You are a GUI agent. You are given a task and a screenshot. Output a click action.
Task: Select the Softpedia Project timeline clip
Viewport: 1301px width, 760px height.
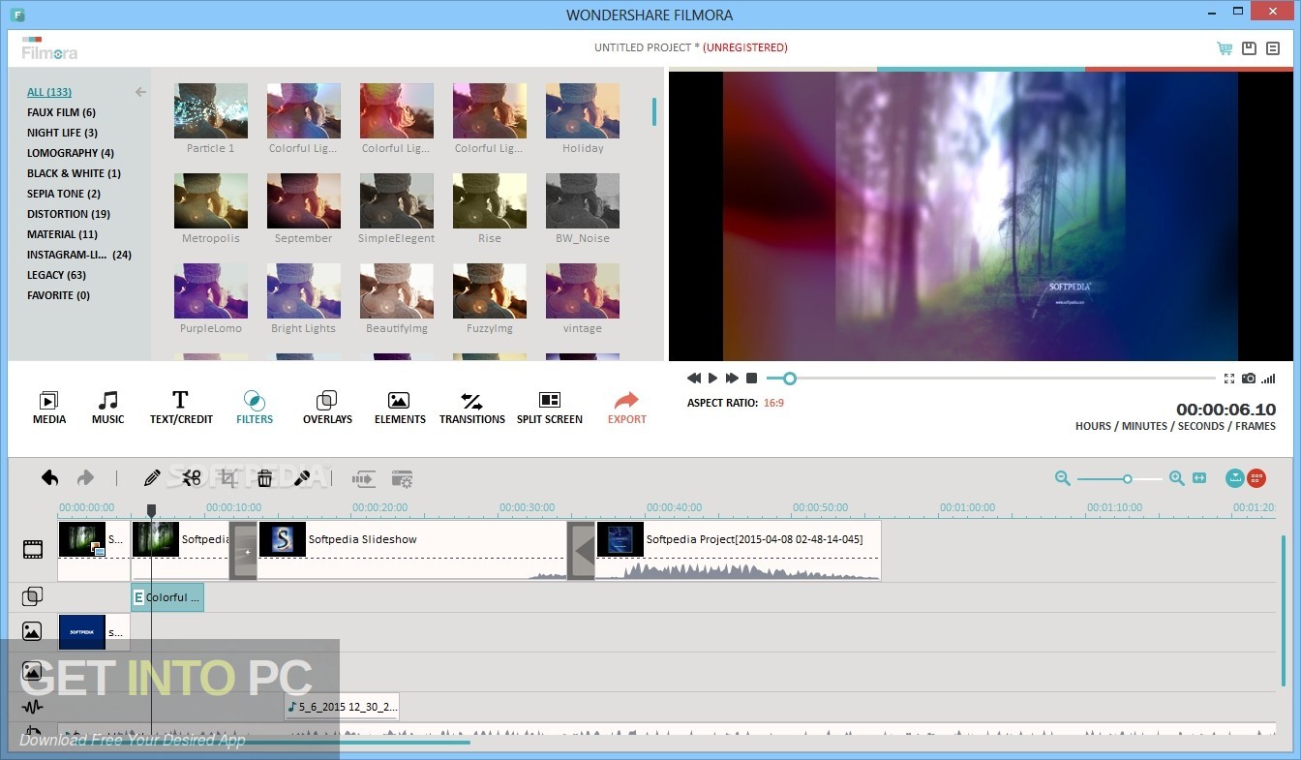738,550
